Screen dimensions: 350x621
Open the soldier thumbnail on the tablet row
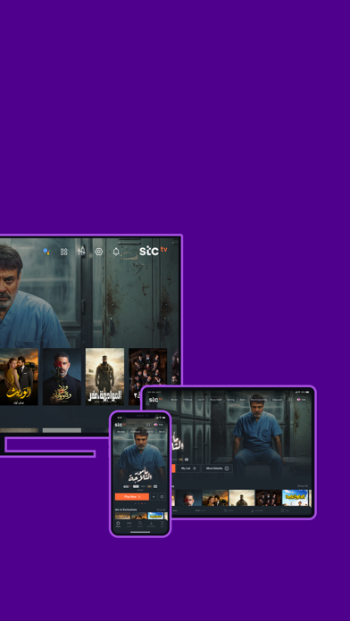coord(242,498)
